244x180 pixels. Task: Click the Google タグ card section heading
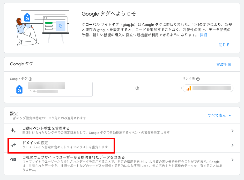(21, 64)
